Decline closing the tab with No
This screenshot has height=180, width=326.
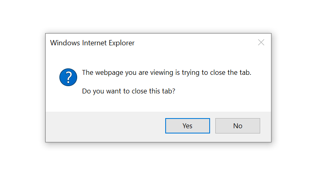pos(238,126)
